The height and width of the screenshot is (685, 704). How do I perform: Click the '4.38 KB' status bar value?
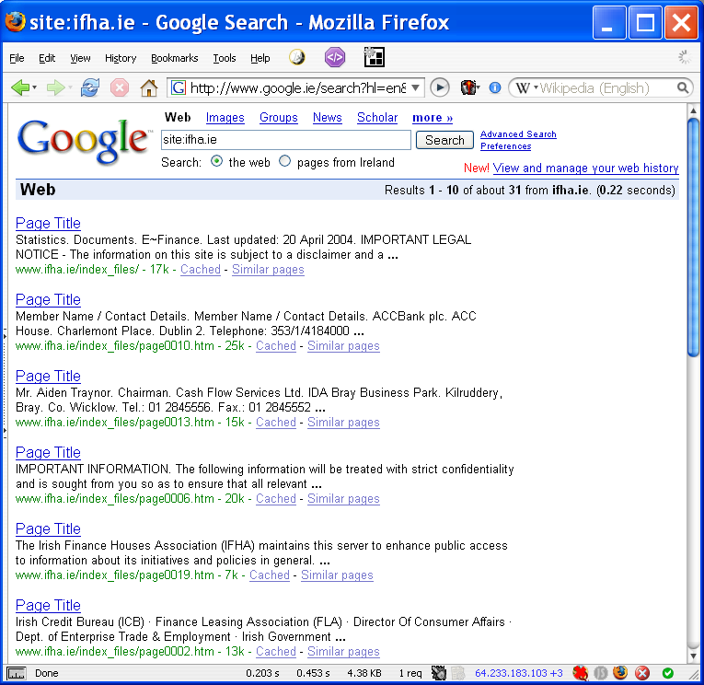(x=364, y=673)
